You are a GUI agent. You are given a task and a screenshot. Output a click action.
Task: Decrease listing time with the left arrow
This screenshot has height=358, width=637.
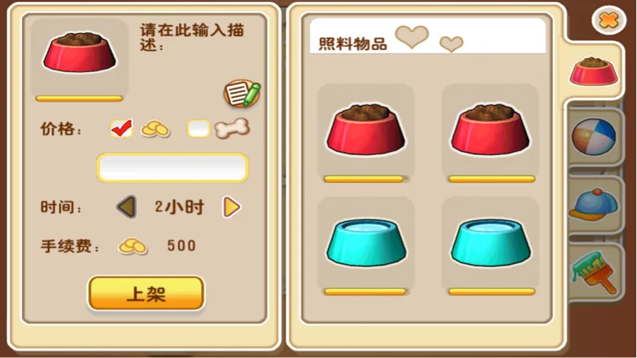click(127, 207)
